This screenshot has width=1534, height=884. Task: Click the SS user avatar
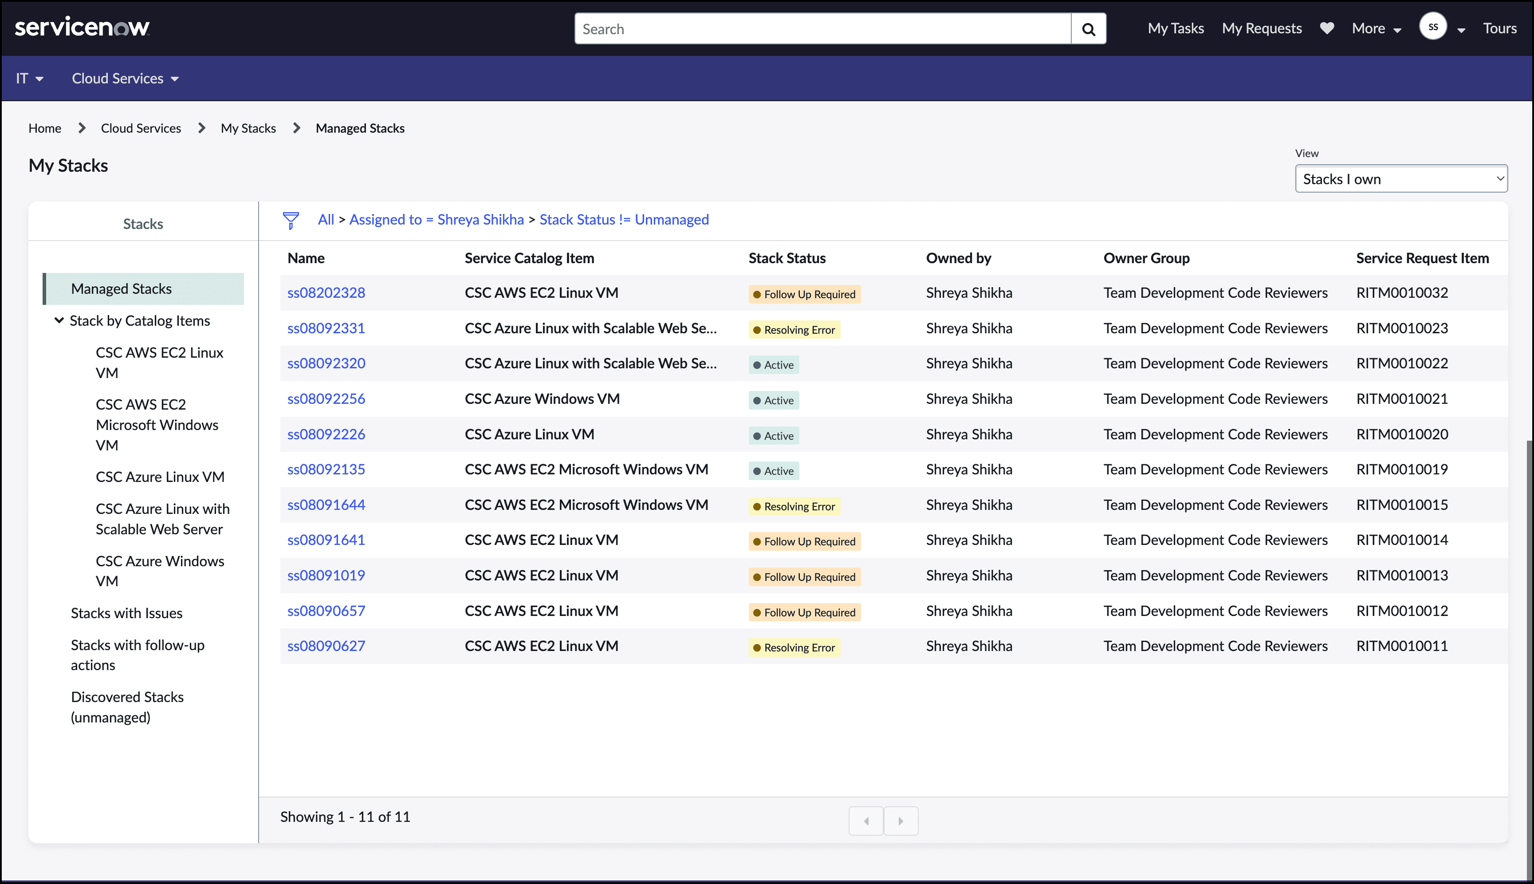point(1433,27)
